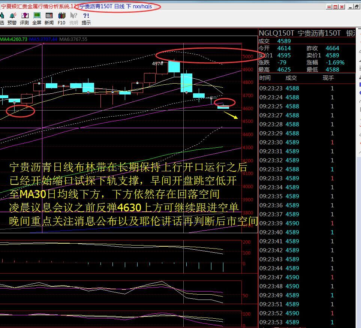Viewport: 361px width, 328px height.
Task: Click the 成交 column header in tick list
Action: [x=291, y=78]
